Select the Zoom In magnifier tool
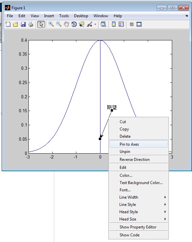The height and width of the screenshot is (242, 192). coord(51,24)
